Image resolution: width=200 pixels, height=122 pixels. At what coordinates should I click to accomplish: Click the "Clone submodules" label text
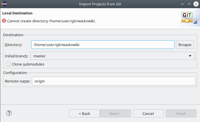click(x=28, y=64)
